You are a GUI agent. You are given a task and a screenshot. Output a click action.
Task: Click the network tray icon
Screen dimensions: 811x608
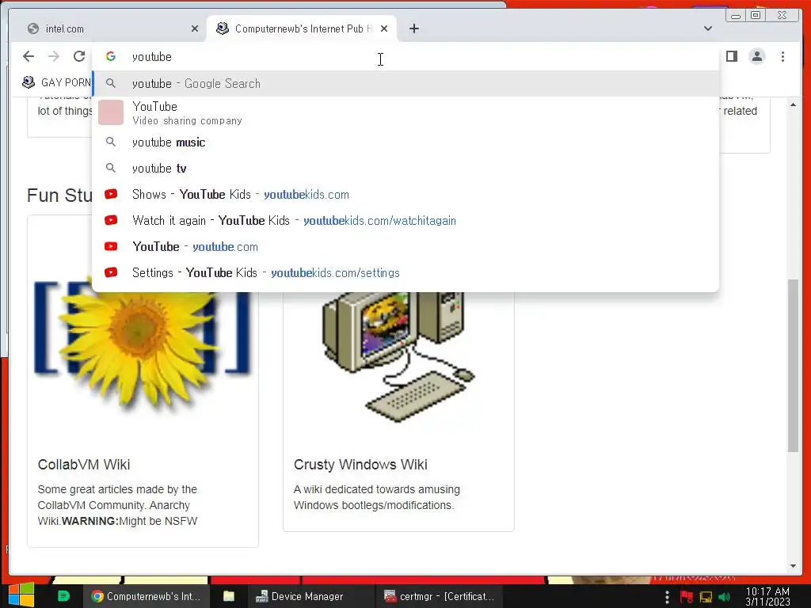coord(706,597)
